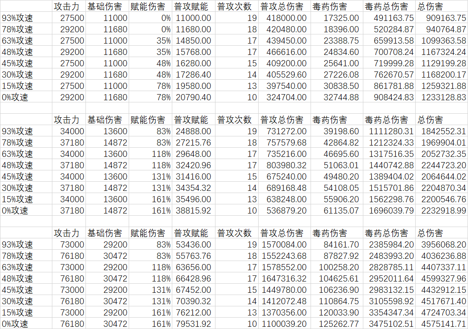Pick the 32744.88 cell
Viewport: 468px width, 329px height.
(337, 97)
